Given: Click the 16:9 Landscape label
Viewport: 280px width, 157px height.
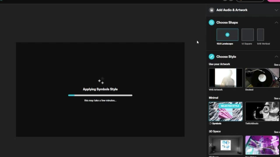Looking at the screenshot, I should click(224, 44).
